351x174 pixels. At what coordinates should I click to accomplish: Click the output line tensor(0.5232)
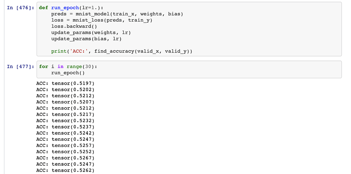(65, 121)
